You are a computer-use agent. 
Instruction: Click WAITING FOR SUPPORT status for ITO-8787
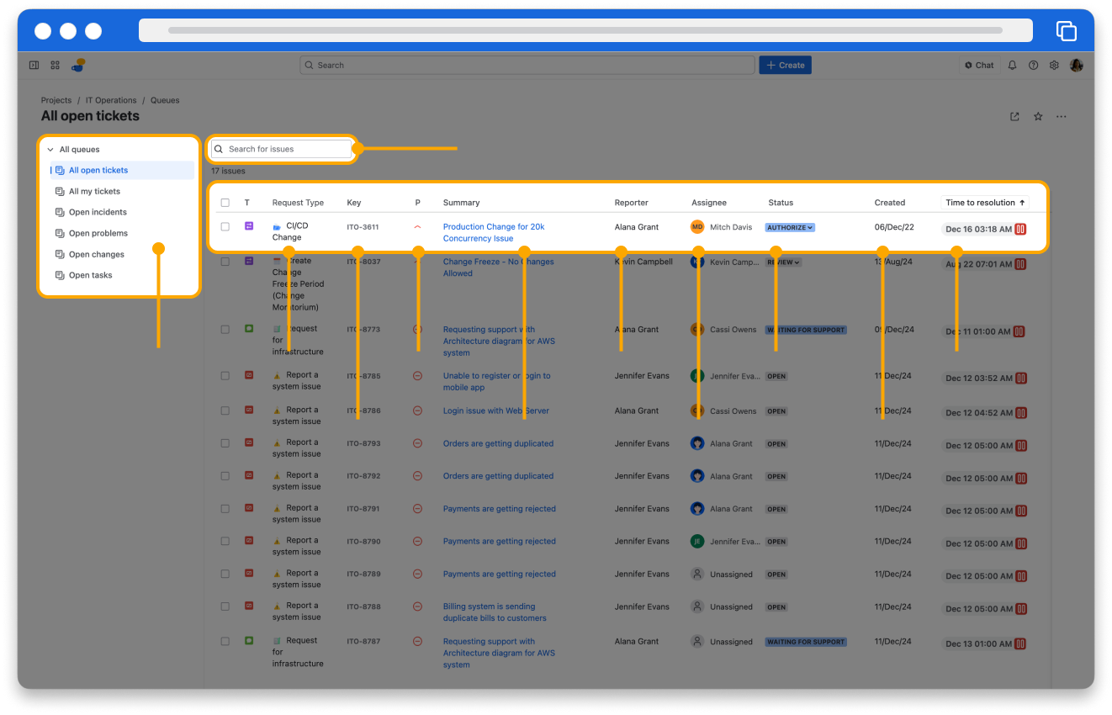pyautogui.click(x=806, y=642)
